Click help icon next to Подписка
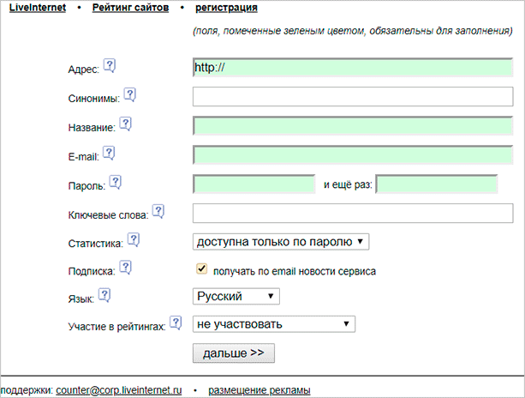 pyautogui.click(x=125, y=268)
